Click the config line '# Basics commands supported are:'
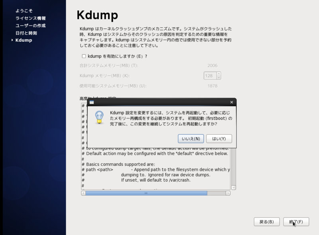The height and width of the screenshot is (235, 319). pos(118,164)
